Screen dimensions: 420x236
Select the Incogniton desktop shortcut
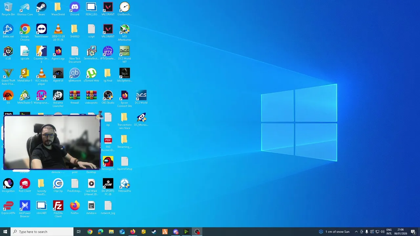[8, 185]
